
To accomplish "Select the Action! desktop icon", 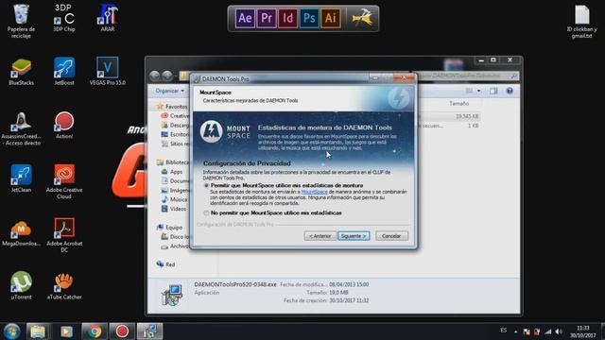I will point(64,126).
